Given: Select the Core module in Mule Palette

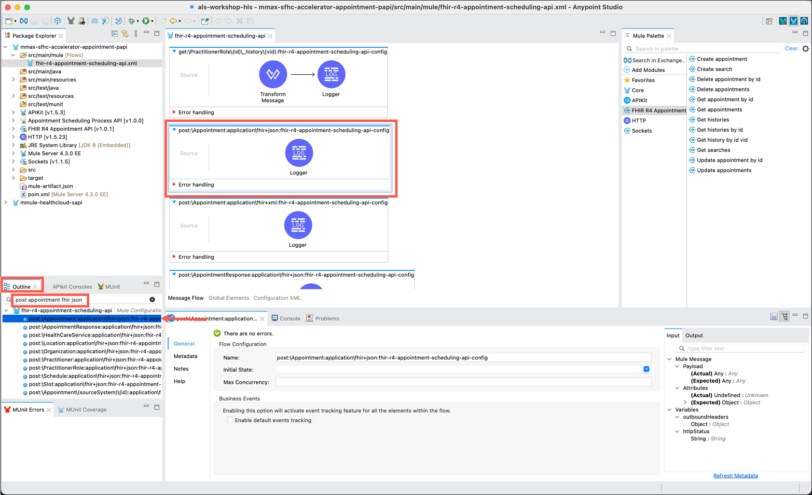Looking at the screenshot, I should pyautogui.click(x=638, y=90).
